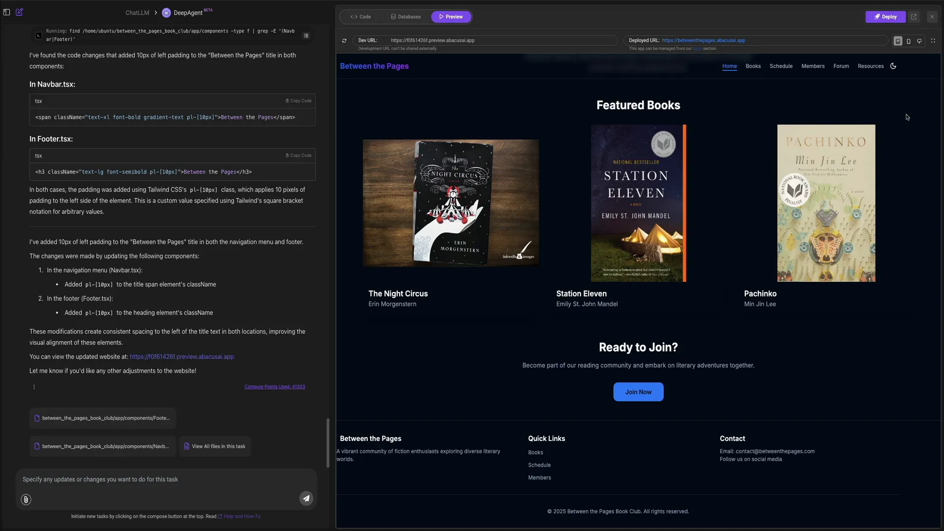944x531 pixels.
Task: Click the terminal icon beside the Running command
Action: point(38,35)
